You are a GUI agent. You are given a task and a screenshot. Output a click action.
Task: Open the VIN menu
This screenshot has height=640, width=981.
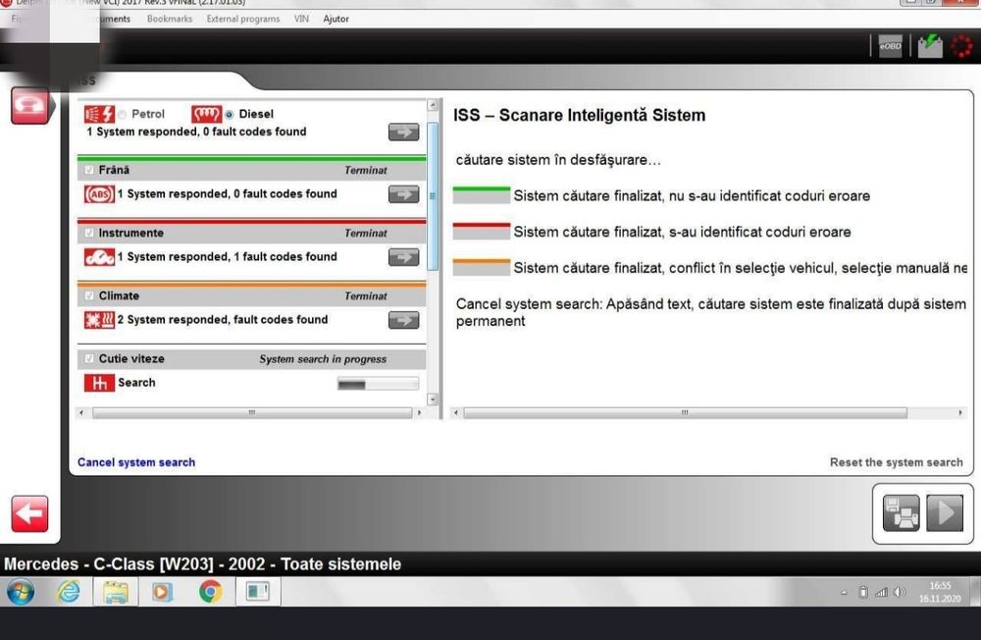301,19
